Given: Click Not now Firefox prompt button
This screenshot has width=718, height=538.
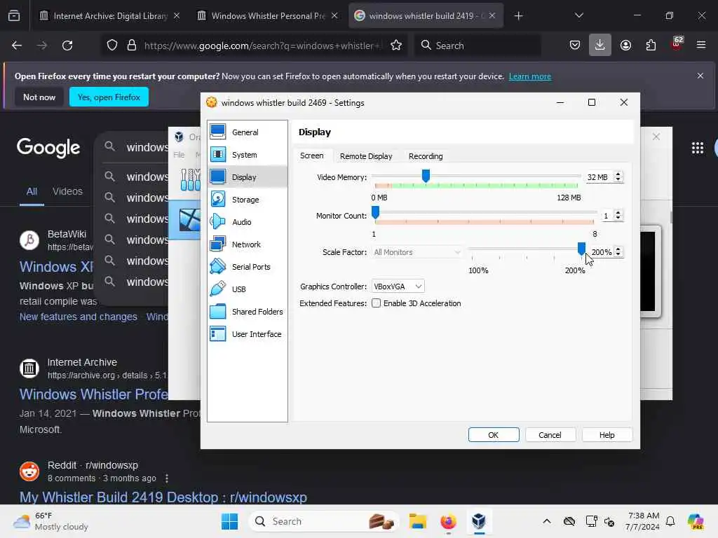Looking at the screenshot, I should pos(39,97).
